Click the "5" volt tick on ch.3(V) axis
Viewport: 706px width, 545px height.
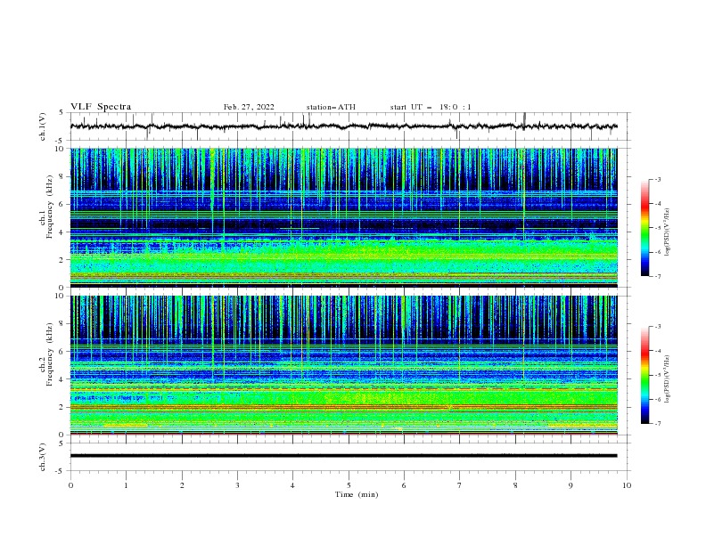[62, 443]
